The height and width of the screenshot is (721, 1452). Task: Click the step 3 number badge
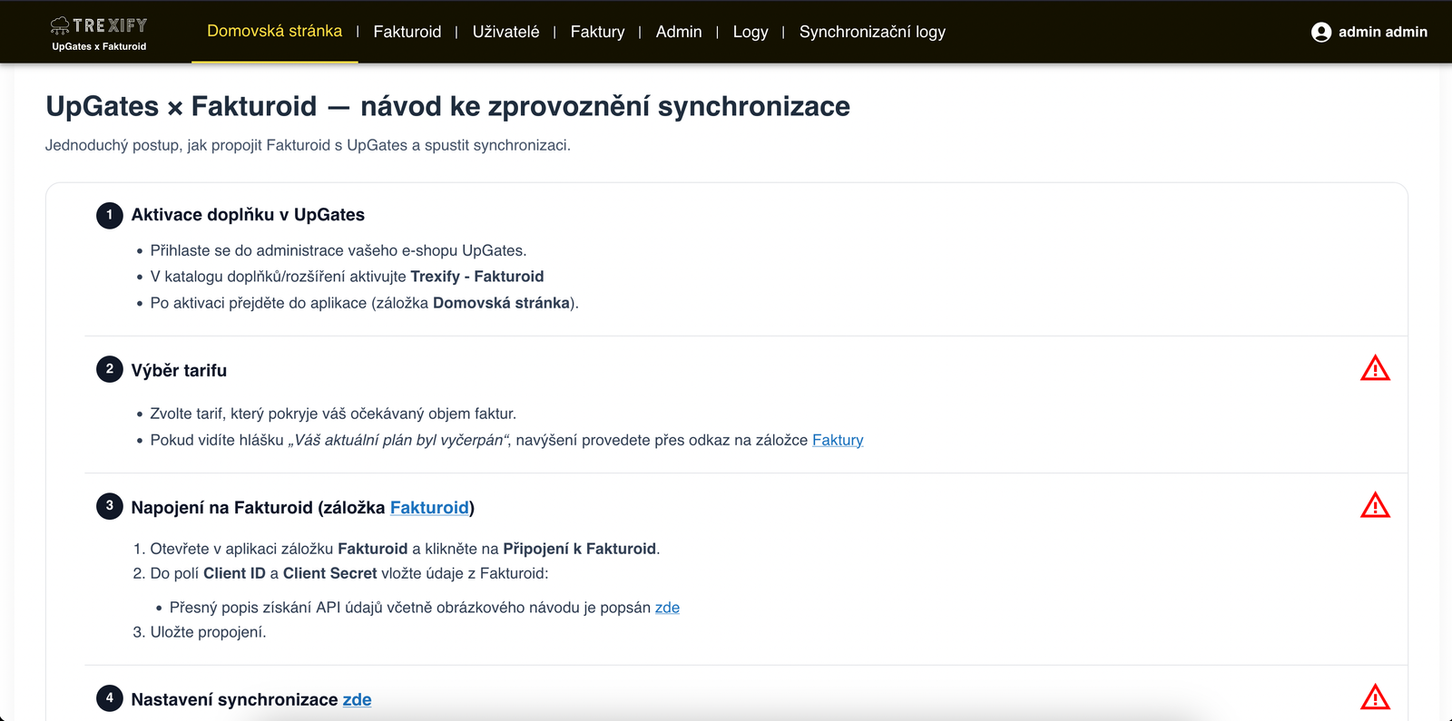[x=110, y=506]
